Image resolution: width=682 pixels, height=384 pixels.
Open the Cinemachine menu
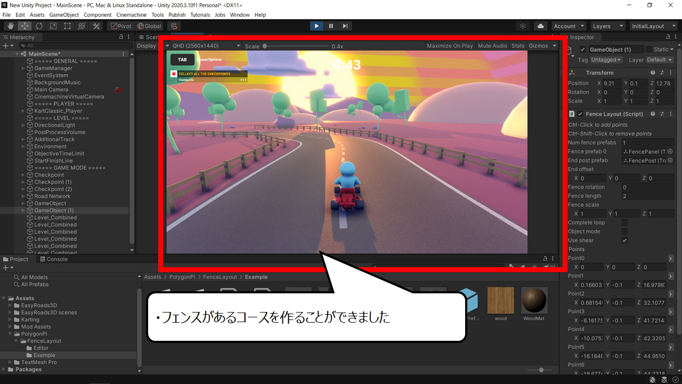tap(131, 15)
